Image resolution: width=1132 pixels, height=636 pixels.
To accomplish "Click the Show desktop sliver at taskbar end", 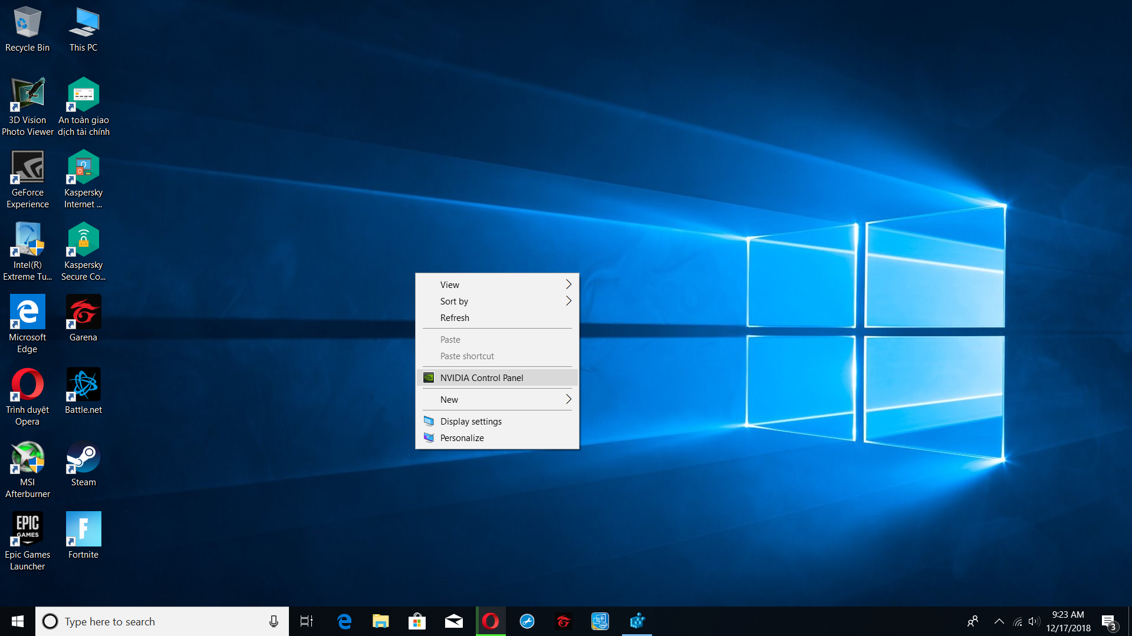I will pyautogui.click(x=1130, y=621).
